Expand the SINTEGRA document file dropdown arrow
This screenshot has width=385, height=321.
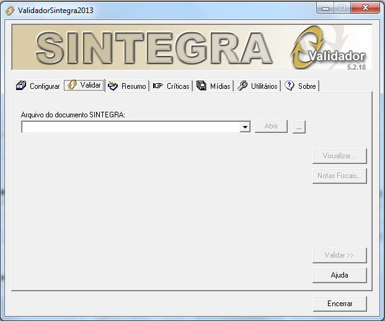[x=245, y=127]
